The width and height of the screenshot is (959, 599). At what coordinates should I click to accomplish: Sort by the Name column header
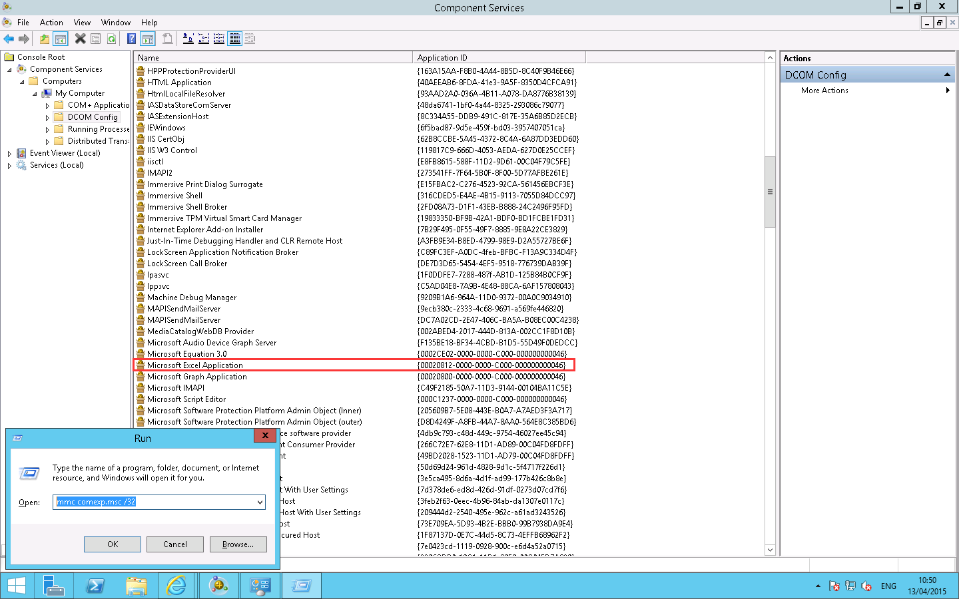coord(273,58)
